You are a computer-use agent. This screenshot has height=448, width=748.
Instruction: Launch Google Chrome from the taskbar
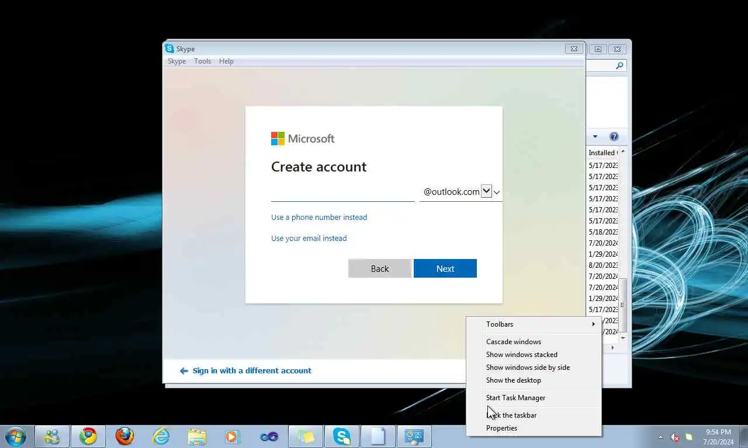[88, 436]
